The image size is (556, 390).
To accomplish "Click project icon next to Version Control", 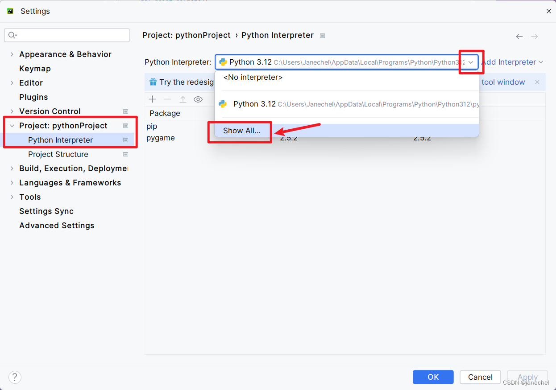I will click(x=126, y=111).
